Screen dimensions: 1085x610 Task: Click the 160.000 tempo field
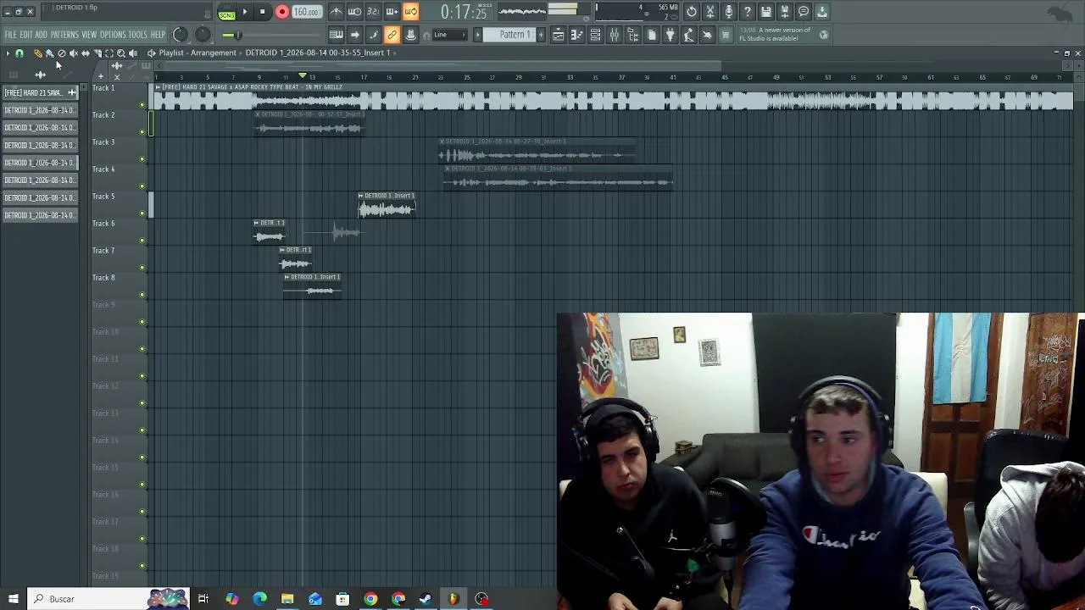coord(306,12)
